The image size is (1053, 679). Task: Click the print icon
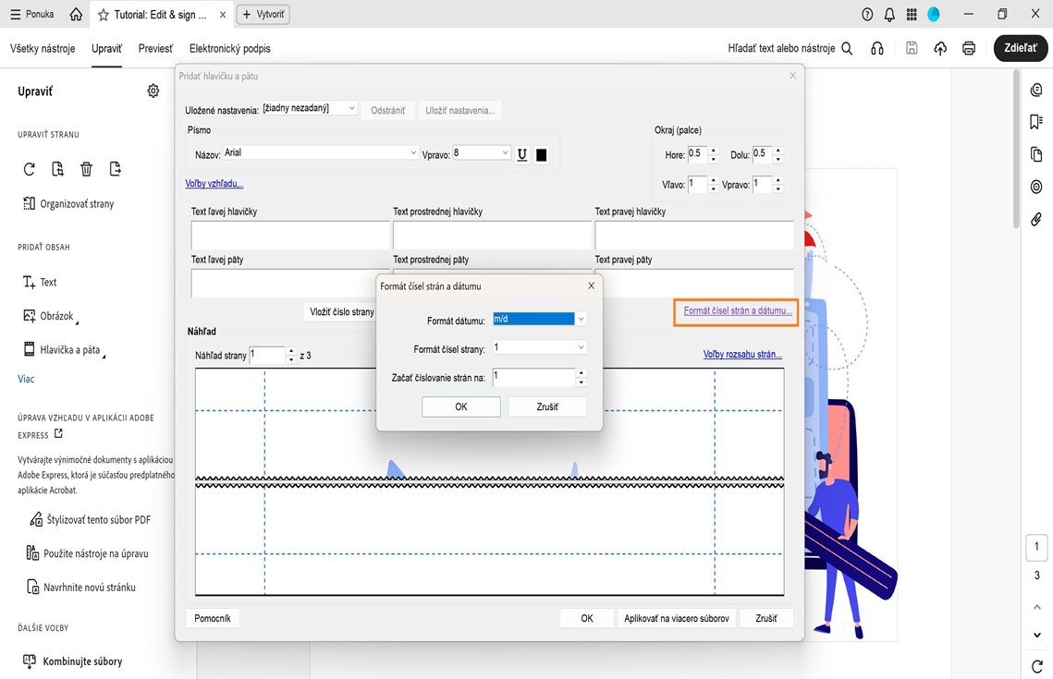pyautogui.click(x=968, y=48)
